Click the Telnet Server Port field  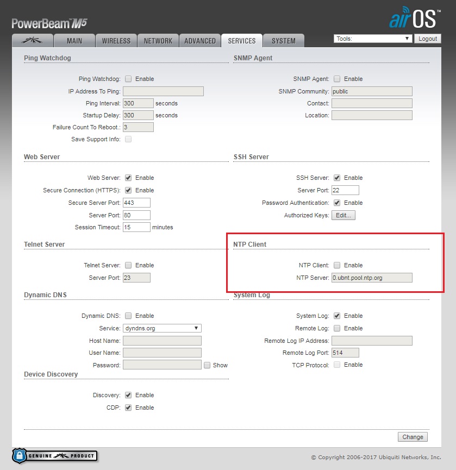(x=136, y=278)
